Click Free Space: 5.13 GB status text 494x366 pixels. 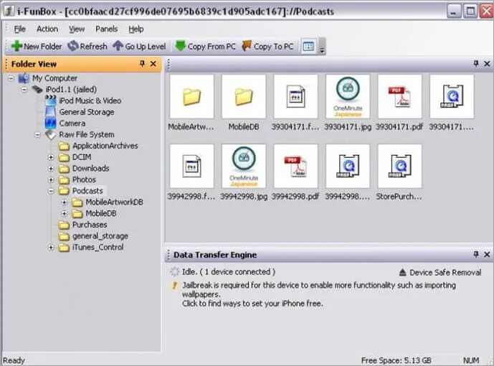396,360
